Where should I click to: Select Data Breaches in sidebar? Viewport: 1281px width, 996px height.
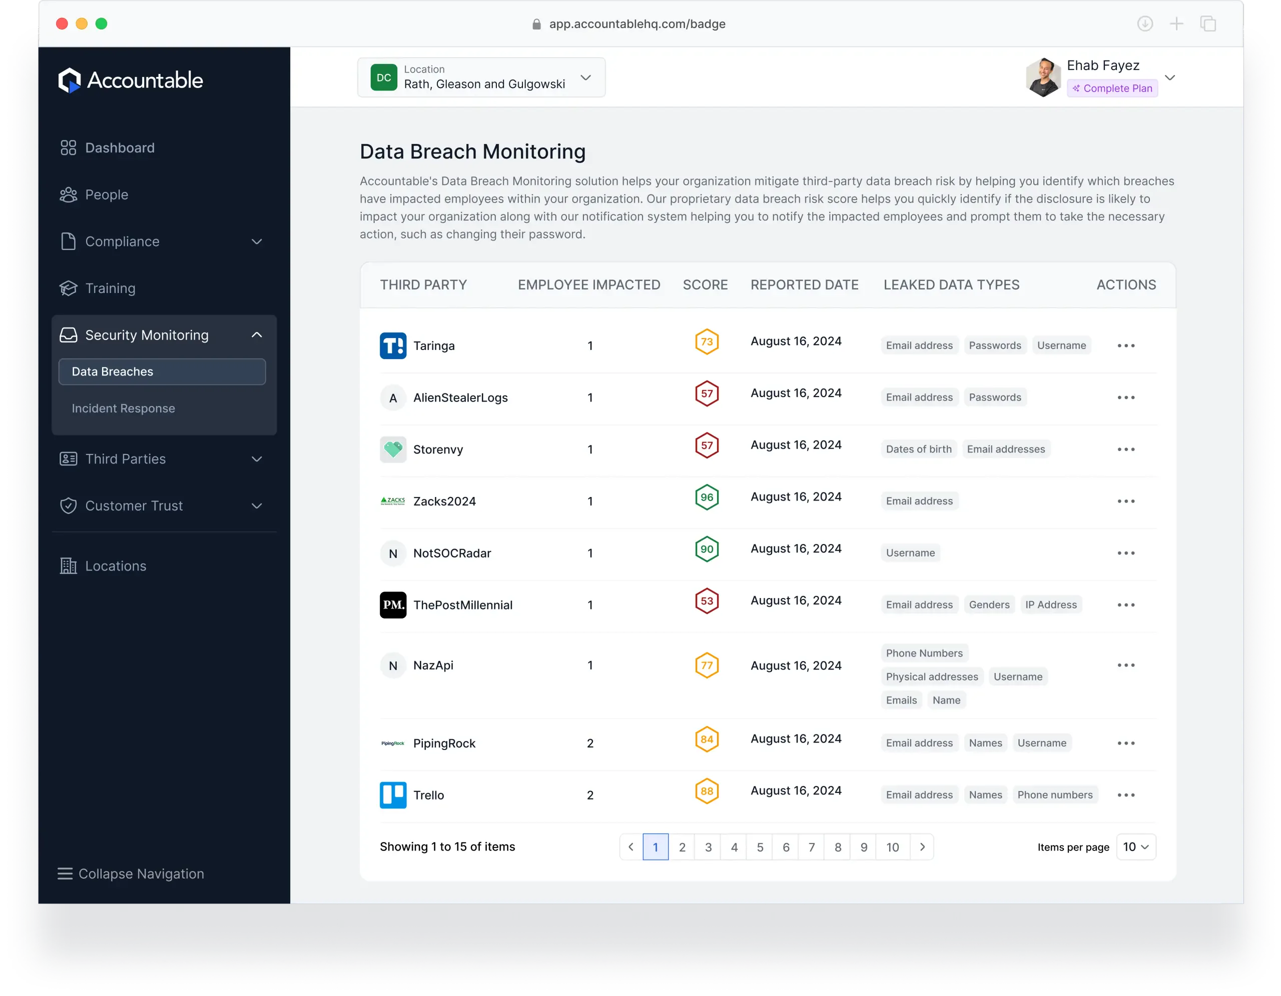[112, 371]
